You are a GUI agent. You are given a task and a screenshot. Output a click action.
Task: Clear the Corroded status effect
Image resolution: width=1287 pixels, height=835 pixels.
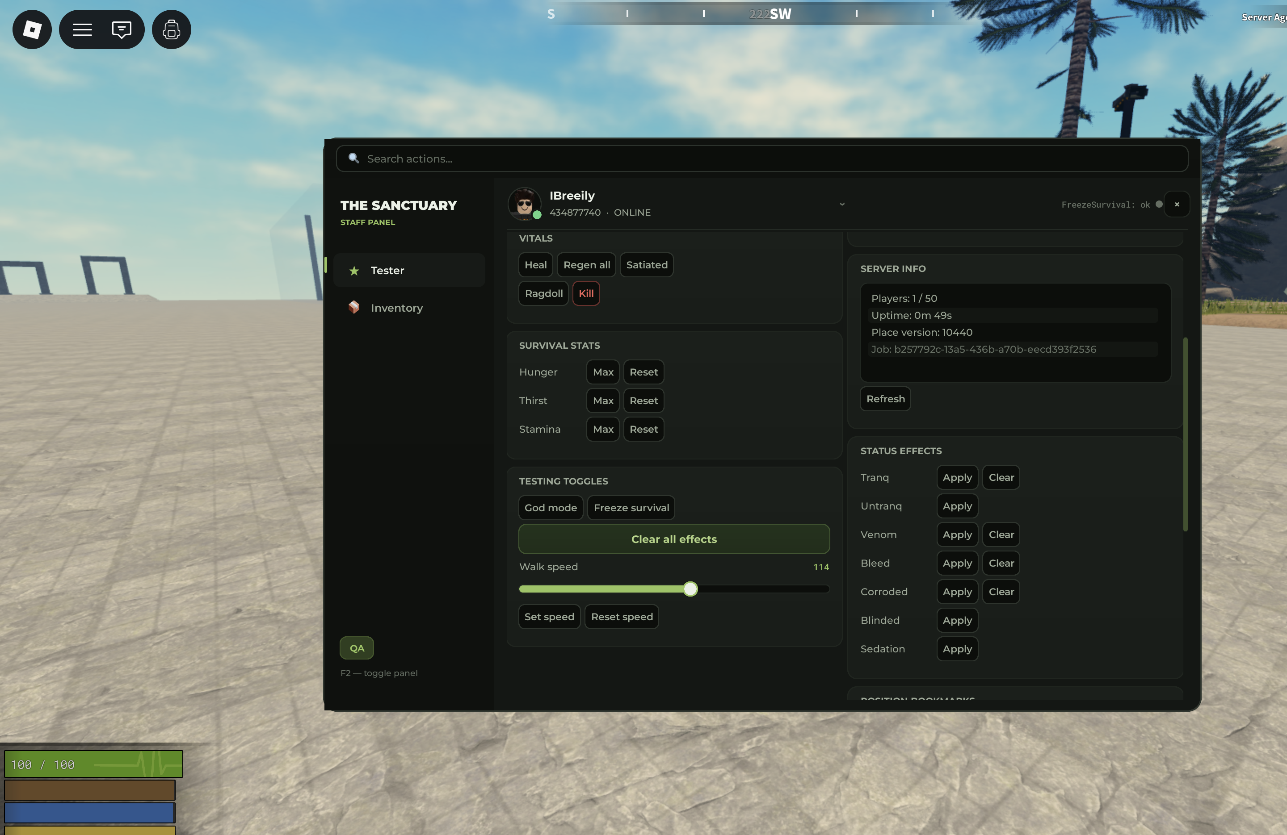pos(1001,592)
